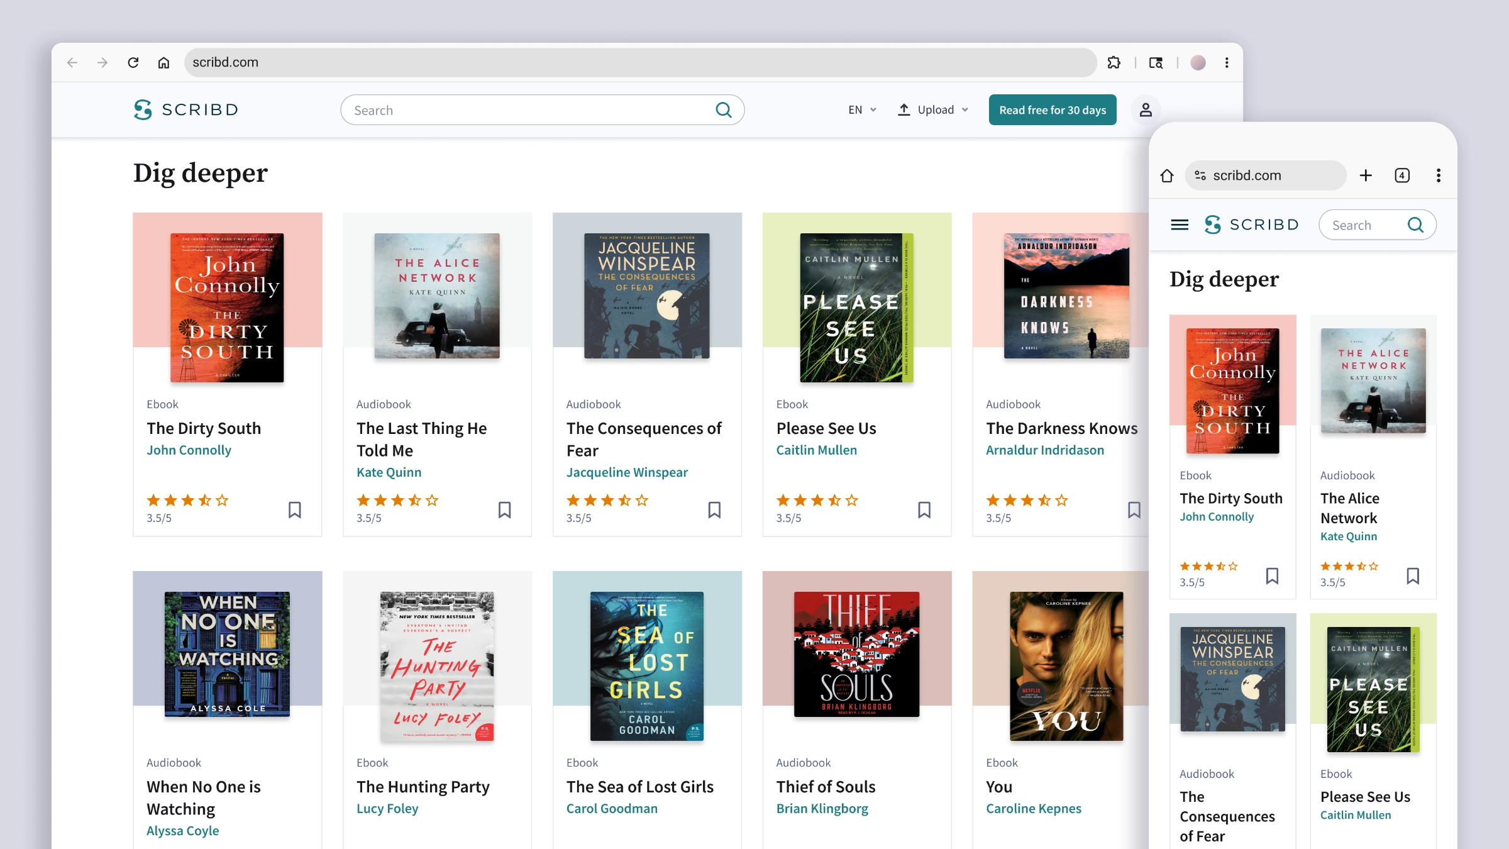Reload the page in desktop browser
1509x849 pixels.
(133, 62)
